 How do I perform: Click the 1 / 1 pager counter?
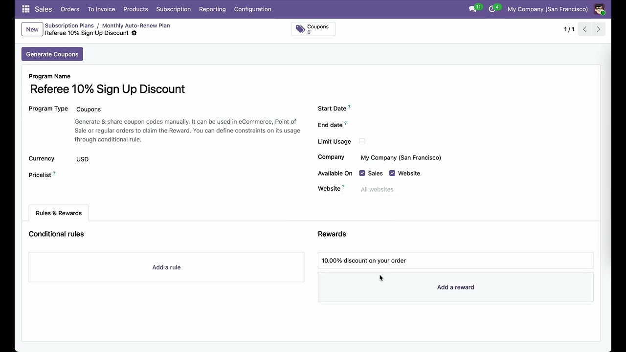pos(569,29)
